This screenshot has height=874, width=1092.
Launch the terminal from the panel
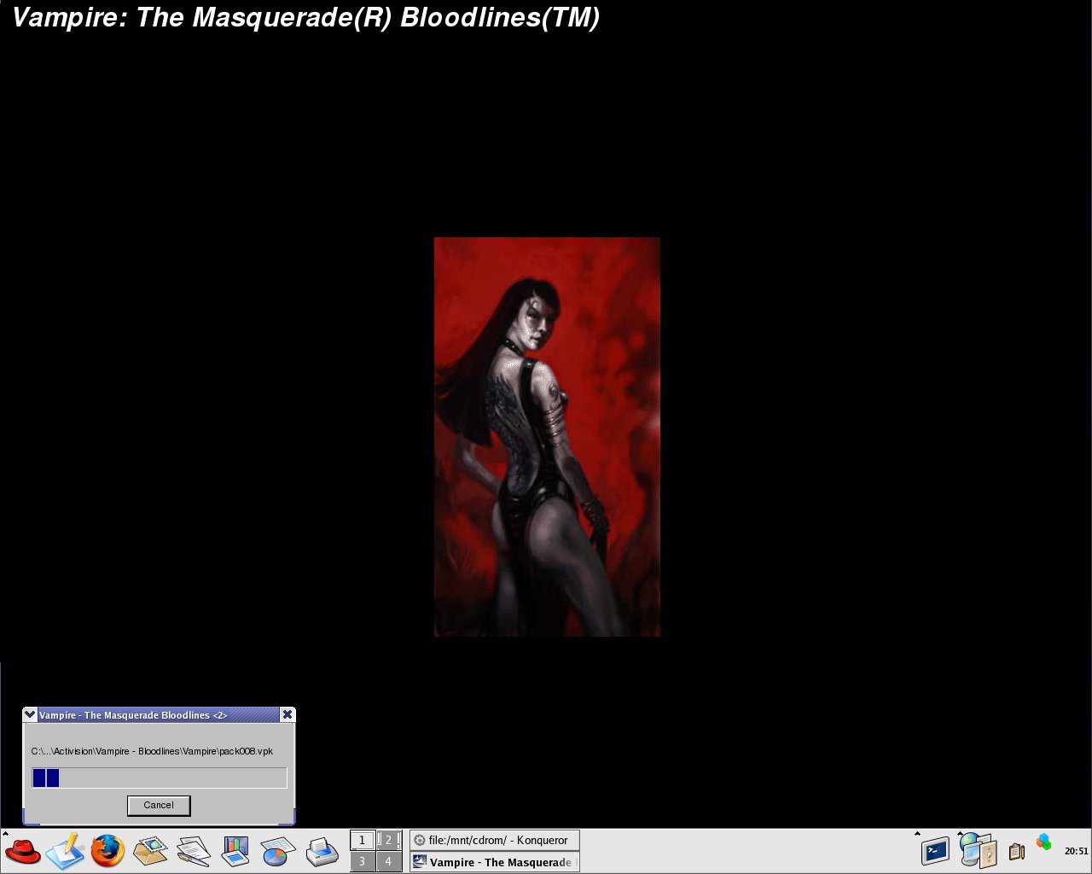pyautogui.click(x=935, y=851)
